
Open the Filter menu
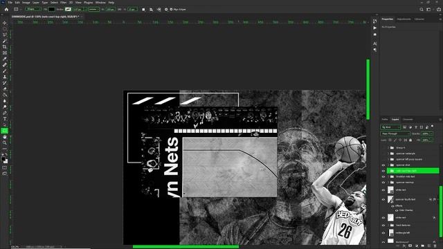[x=63, y=3]
